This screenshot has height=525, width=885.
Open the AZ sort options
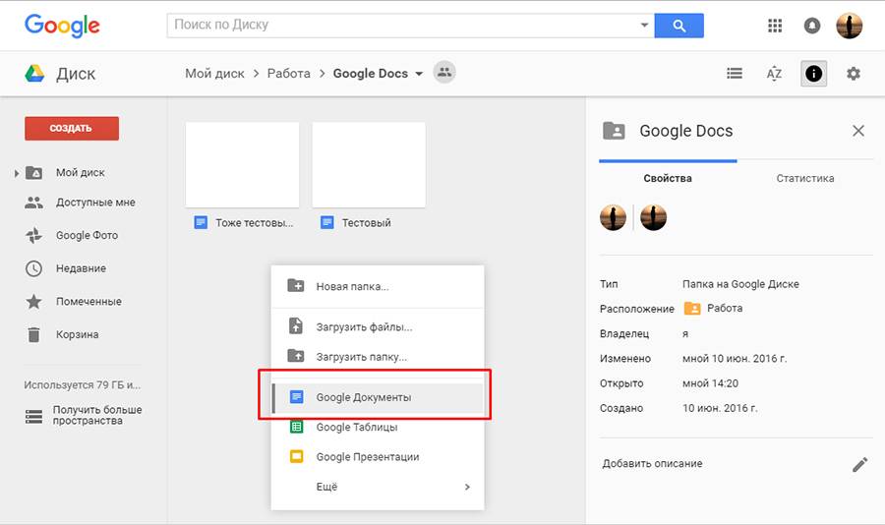[774, 74]
